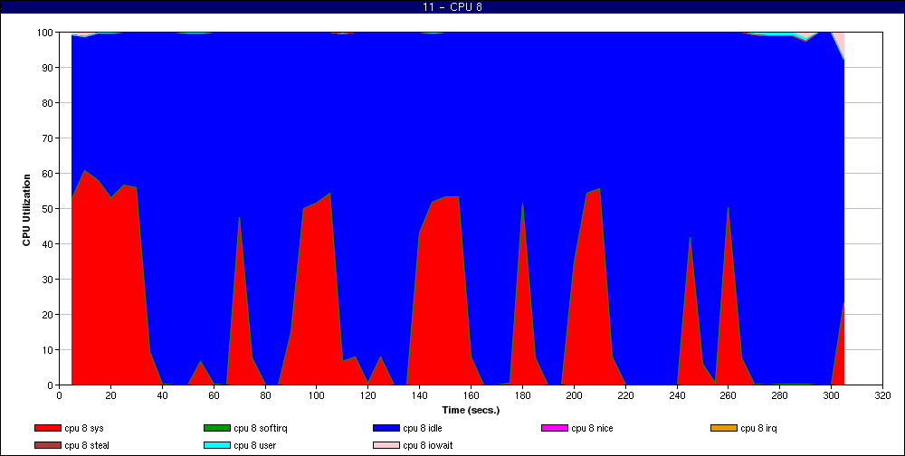Screen dimensions: 905x456
Task: Click the orange cpu 8 irq legend swatch
Action: pyautogui.click(x=724, y=428)
